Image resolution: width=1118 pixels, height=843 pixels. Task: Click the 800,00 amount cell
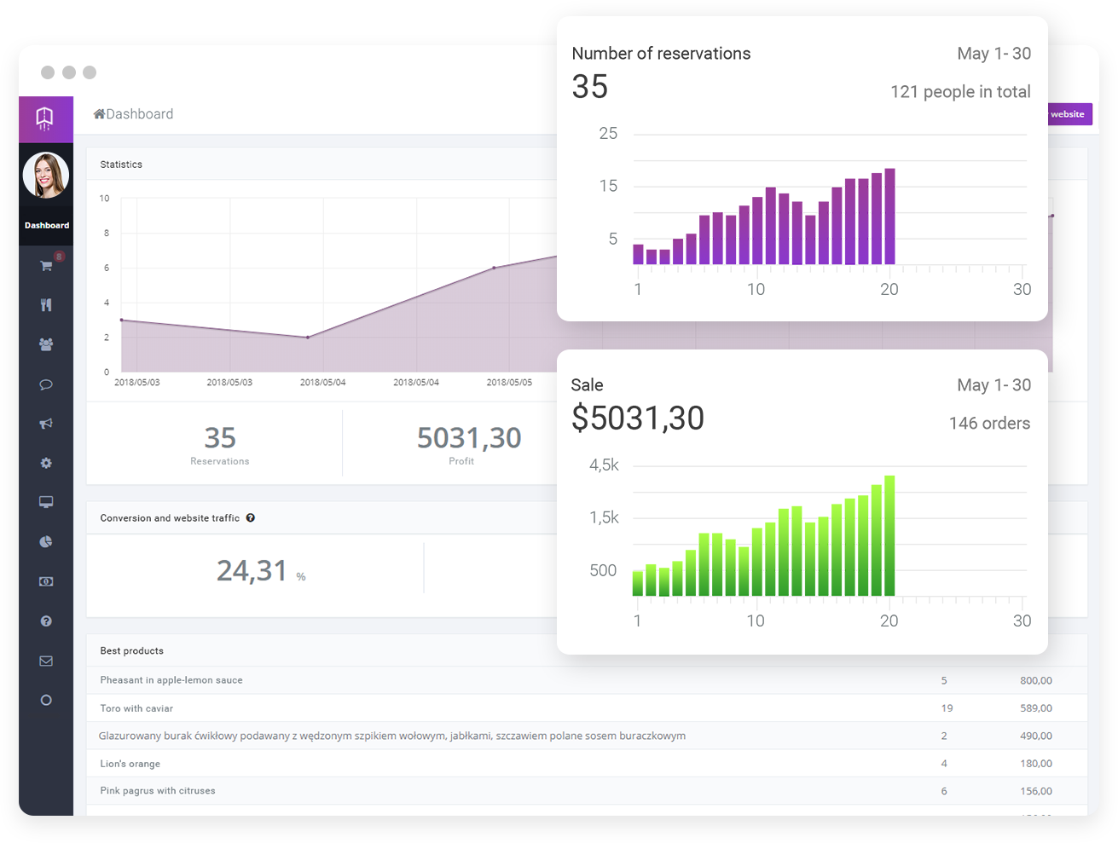(1036, 680)
